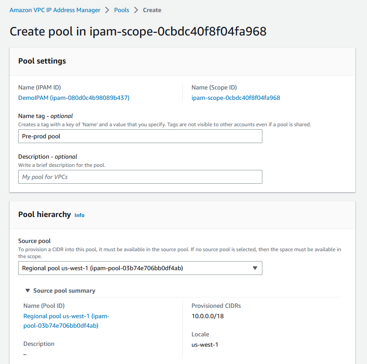Click the Name tag input field

click(140, 136)
